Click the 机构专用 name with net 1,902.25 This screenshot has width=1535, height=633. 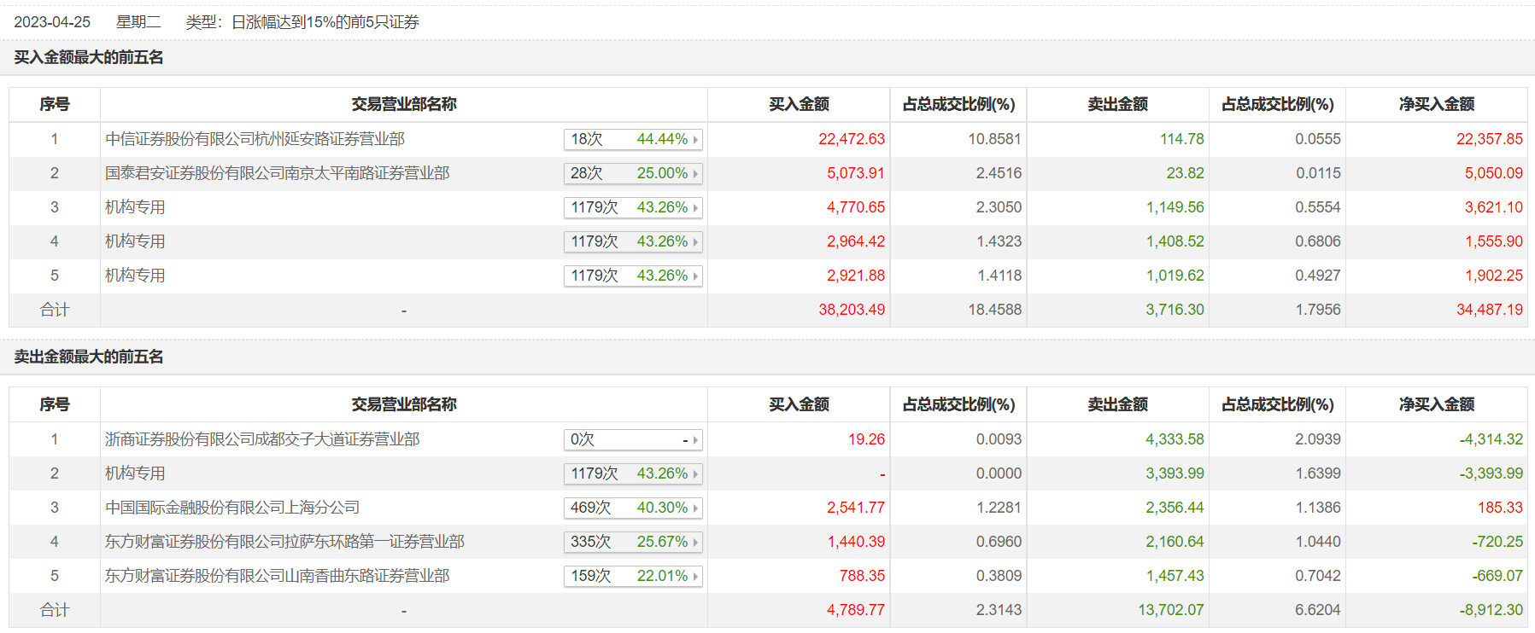(x=135, y=276)
